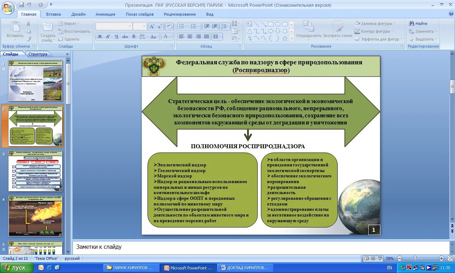Image resolution: width=455 pixels, height=273 pixels.
Task: Increase list indent level
Action: [214, 26]
